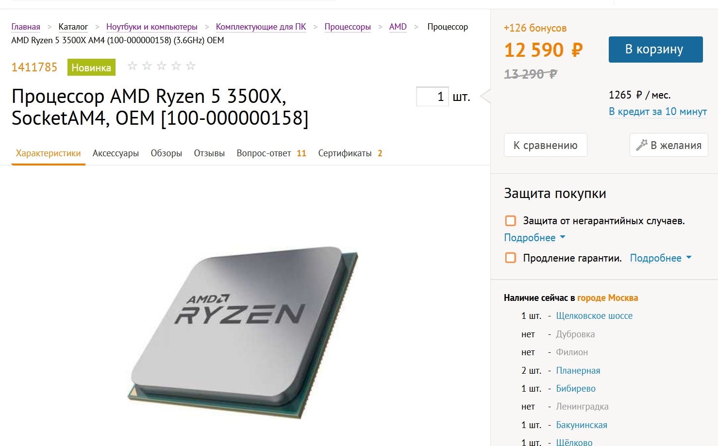The width and height of the screenshot is (718, 446).
Task: Click the magic wand wishlist icon
Action: coord(642,145)
